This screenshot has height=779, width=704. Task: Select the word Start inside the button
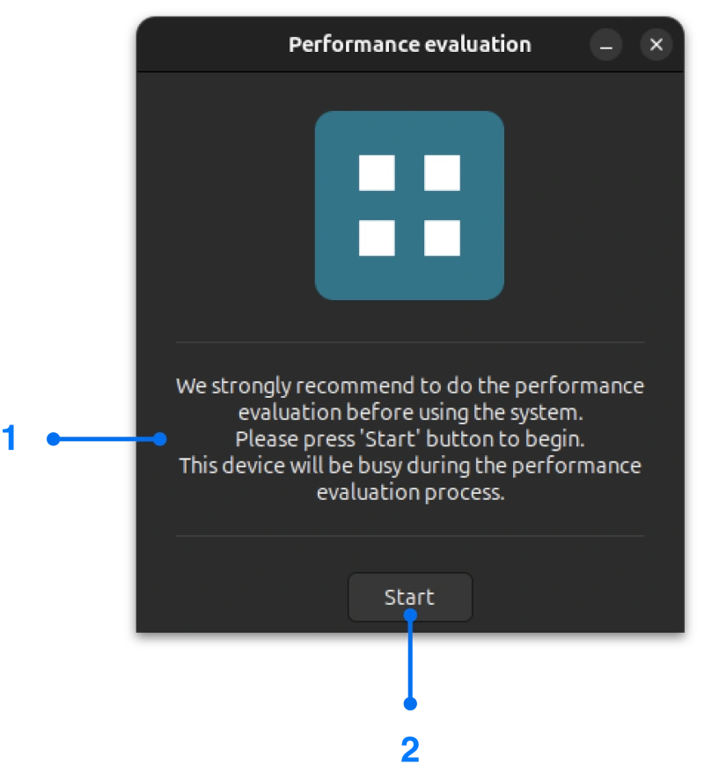(409, 597)
